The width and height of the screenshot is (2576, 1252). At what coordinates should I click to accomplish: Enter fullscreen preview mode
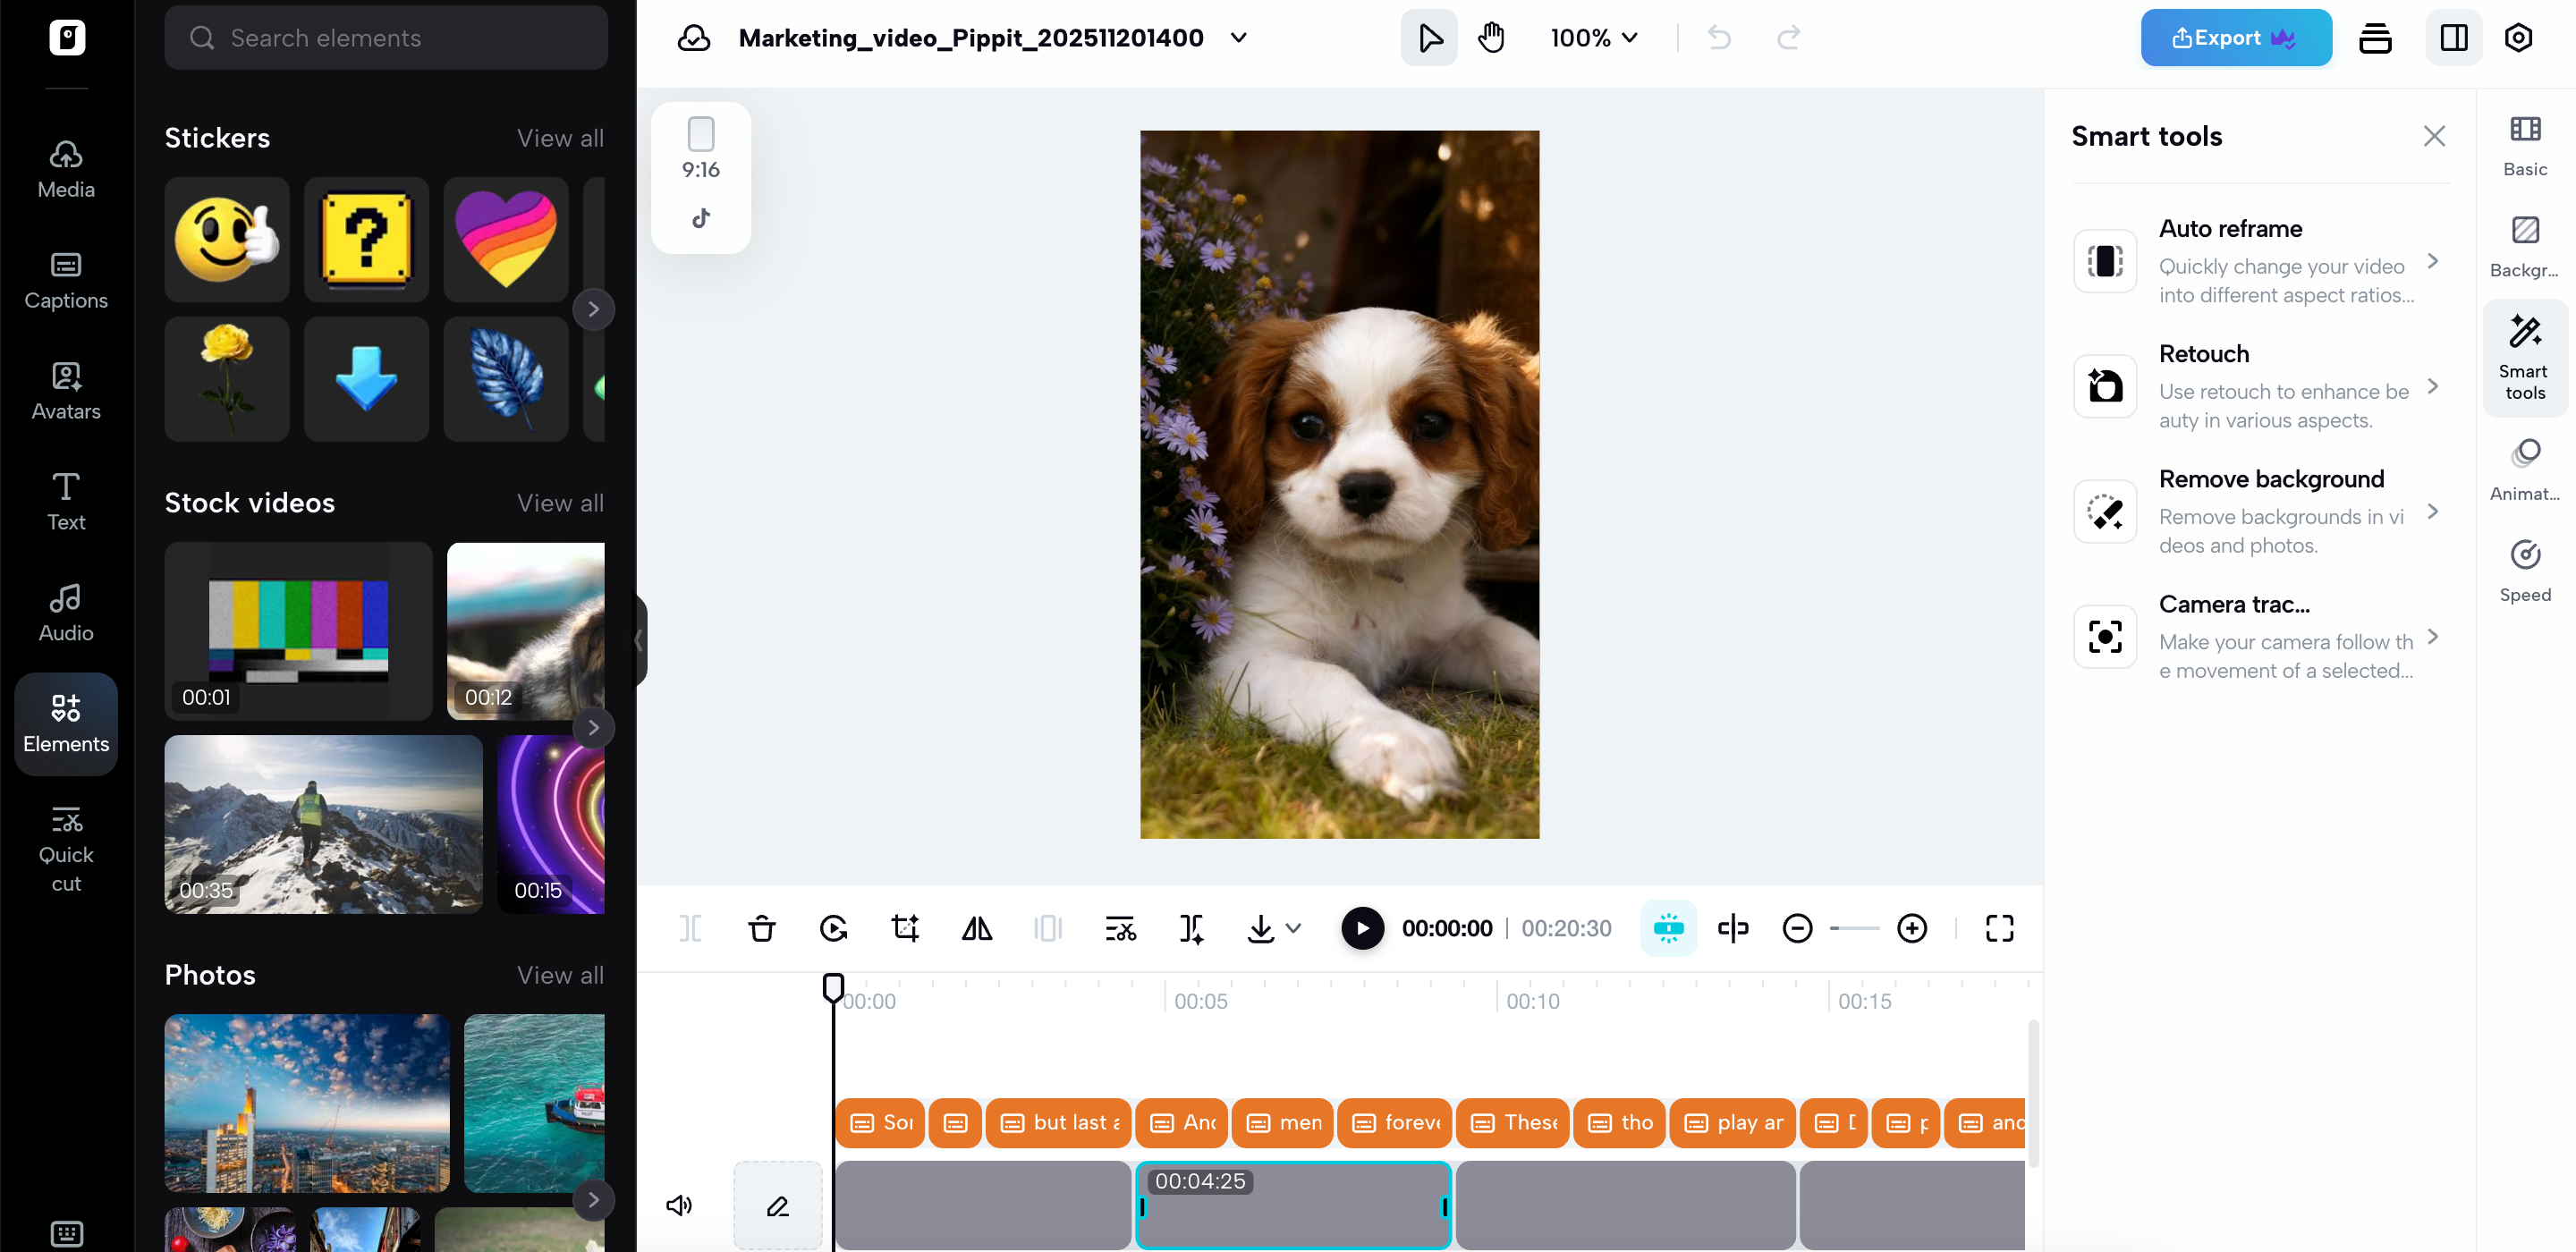(1999, 928)
